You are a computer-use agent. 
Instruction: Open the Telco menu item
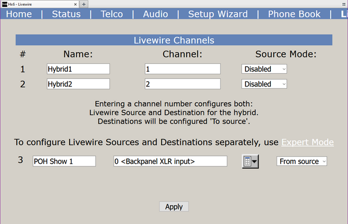point(111,14)
